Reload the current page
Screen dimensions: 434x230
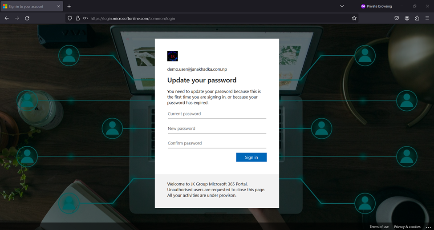point(27,18)
